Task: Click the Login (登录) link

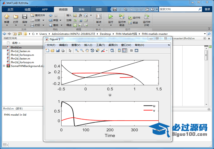Action: 207,9
